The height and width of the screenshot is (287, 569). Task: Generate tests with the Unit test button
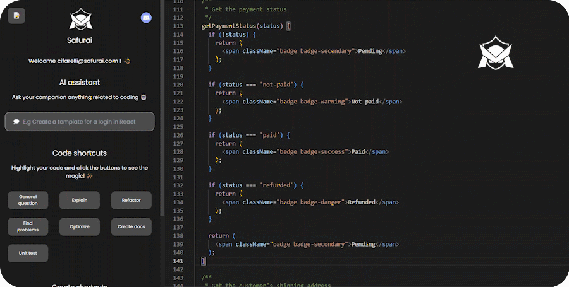[x=28, y=253]
